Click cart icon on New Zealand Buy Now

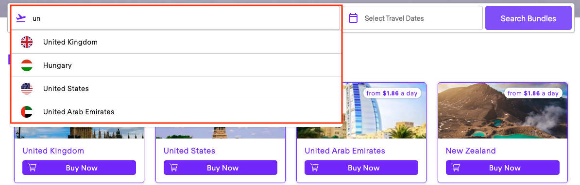[x=456, y=168]
